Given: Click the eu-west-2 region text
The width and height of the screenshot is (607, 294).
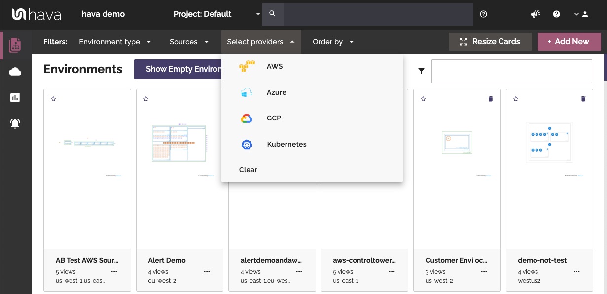Looking at the screenshot, I should pos(162,281).
